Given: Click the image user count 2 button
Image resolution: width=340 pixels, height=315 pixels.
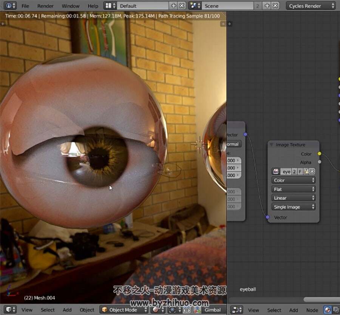Looking at the screenshot, I should coord(294,171).
